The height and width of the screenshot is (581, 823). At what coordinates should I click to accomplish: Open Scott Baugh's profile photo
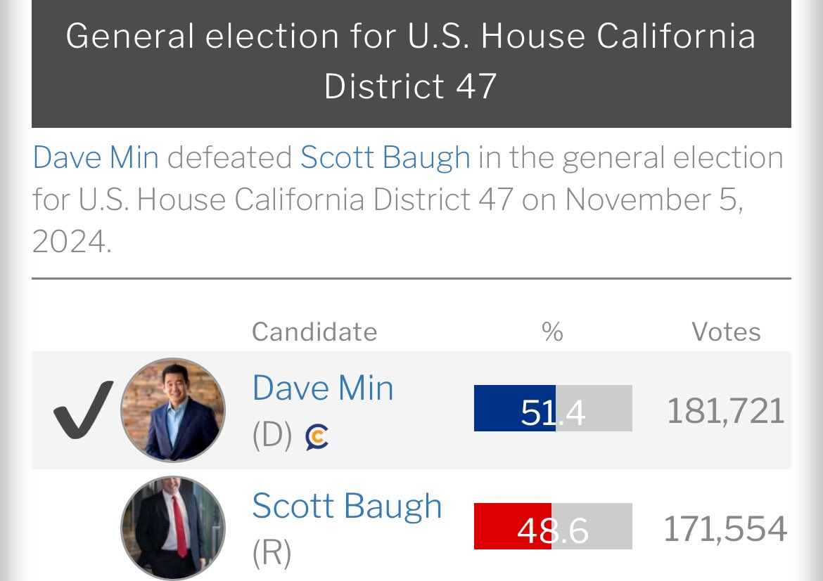[173, 528]
